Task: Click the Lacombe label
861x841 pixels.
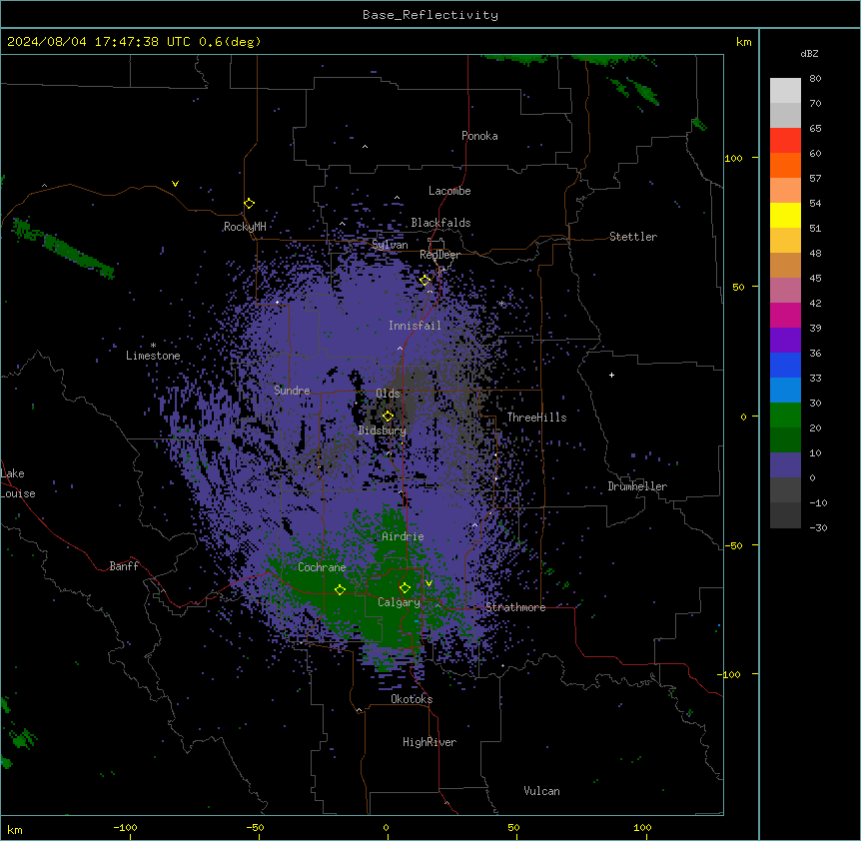Action: click(449, 191)
